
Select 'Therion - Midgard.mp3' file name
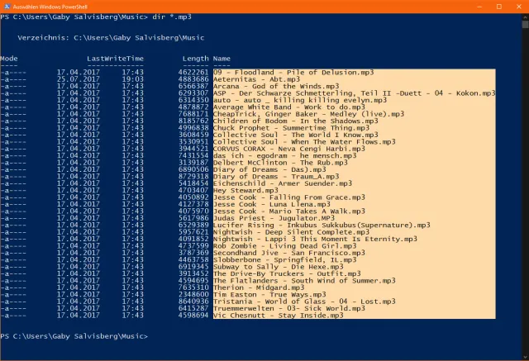tap(259, 287)
